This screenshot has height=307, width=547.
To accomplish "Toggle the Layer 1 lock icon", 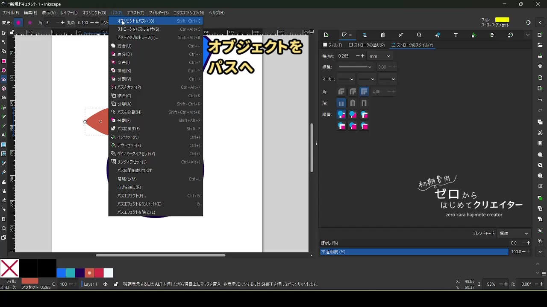I will click(116, 284).
